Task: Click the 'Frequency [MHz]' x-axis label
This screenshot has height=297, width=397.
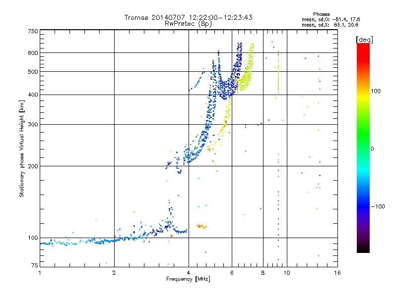Action: [x=188, y=279]
